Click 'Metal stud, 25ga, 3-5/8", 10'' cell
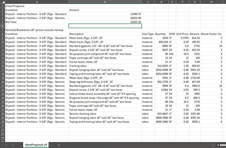This screenshot has width=226, height=148. click(105, 38)
